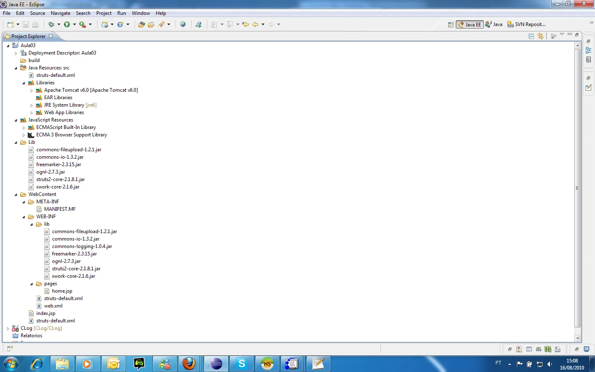Click the Back navigation arrow
The width and height of the screenshot is (595, 372).
pyautogui.click(x=255, y=24)
